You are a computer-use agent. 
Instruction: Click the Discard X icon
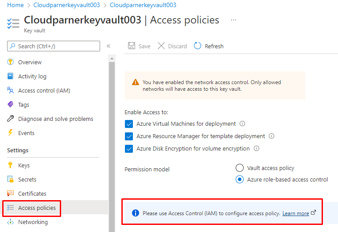coord(161,46)
